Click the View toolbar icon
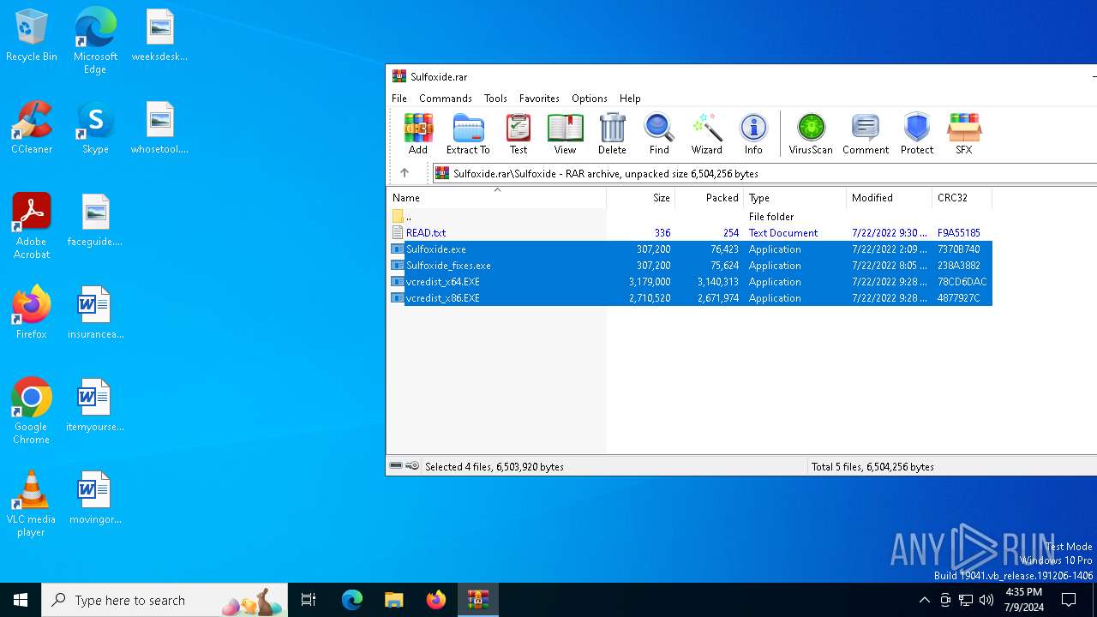1097x617 pixels. pyautogui.click(x=565, y=134)
